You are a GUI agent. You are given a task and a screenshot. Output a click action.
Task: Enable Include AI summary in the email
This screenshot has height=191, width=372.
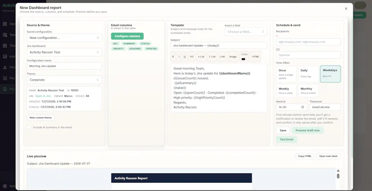point(29,127)
